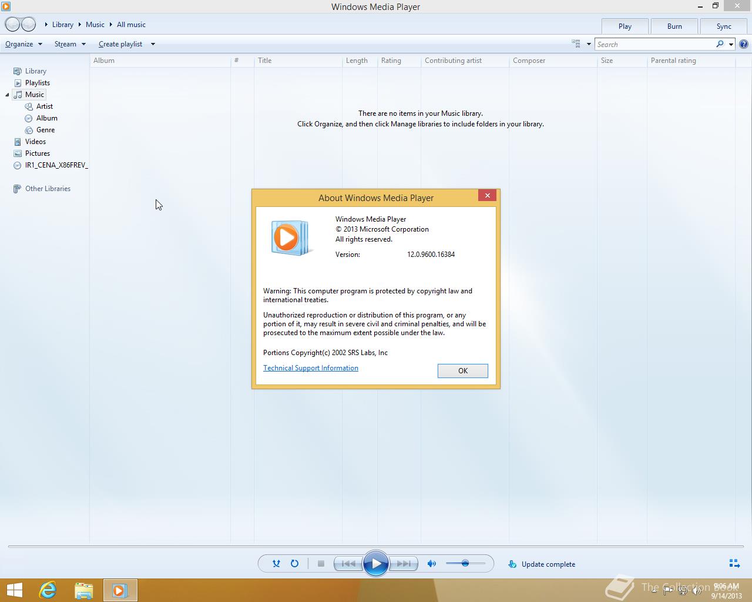The width and height of the screenshot is (752, 602).
Task: Sort by the Album column header
Action: point(160,61)
